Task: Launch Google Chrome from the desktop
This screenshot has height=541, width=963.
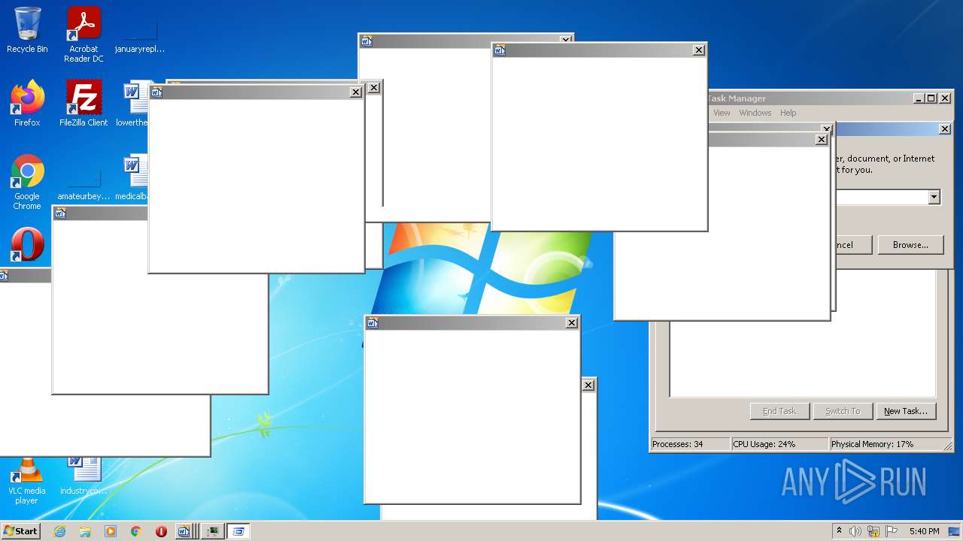Action: click(27, 183)
